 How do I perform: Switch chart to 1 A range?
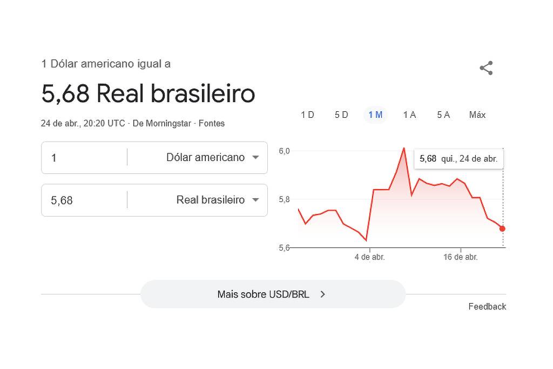(x=409, y=115)
